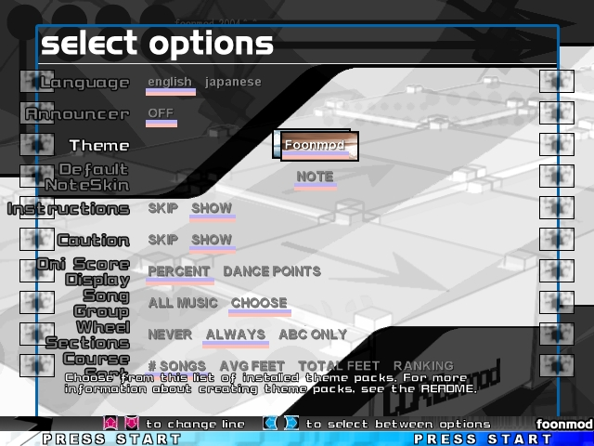Click the blue arrow icons for selecting options
The image size is (594, 446).
[281, 424]
